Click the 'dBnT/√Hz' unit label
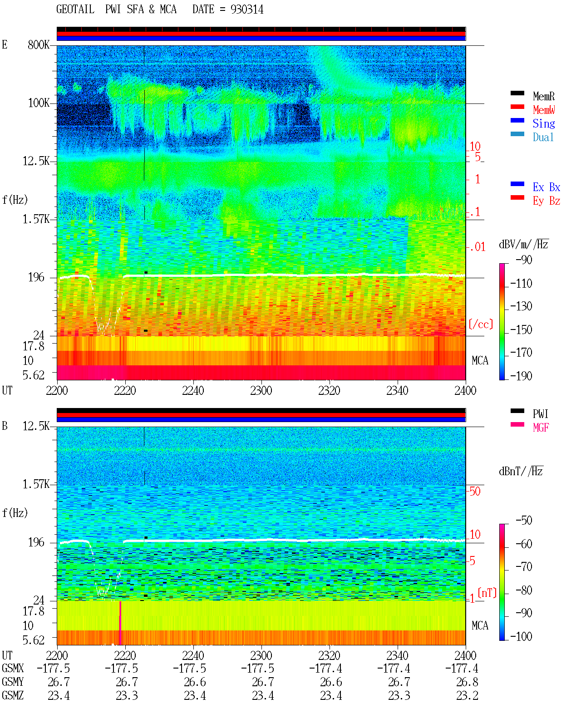Screen dimensions: 581x723 521,471
